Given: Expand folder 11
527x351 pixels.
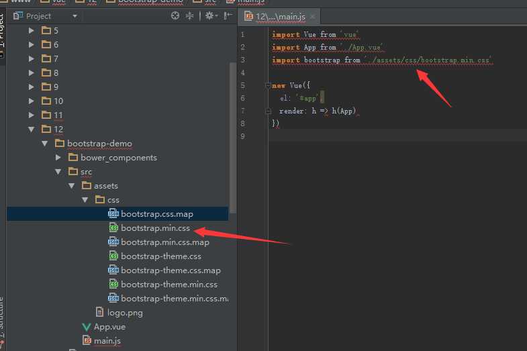Looking at the screenshot, I should point(32,115).
